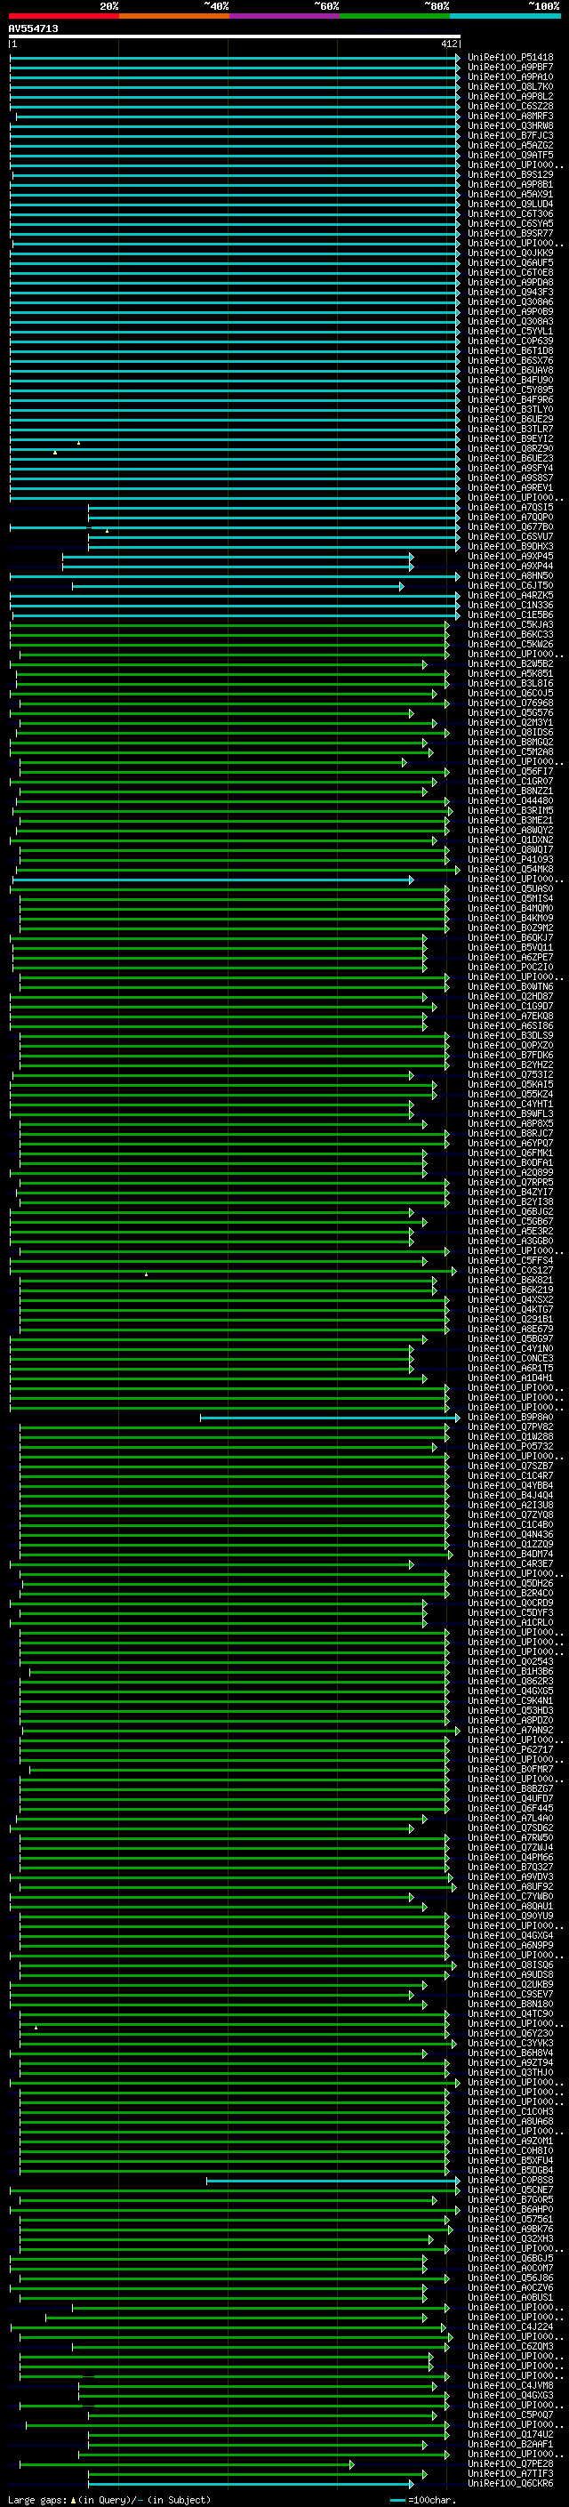Screen dimensions: 569x2507
Task: Open hit UniRef100_Q57561
Action: [510, 2219]
